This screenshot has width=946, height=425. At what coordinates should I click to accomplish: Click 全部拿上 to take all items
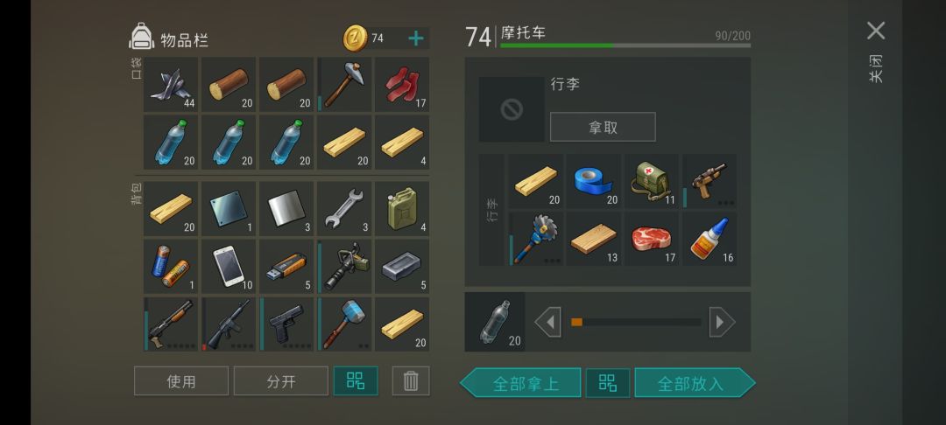(520, 383)
